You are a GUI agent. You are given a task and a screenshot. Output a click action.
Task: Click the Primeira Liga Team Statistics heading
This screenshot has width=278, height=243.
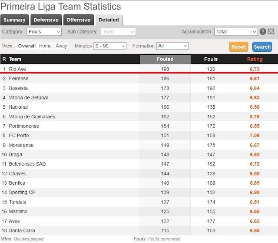[x=61, y=7]
